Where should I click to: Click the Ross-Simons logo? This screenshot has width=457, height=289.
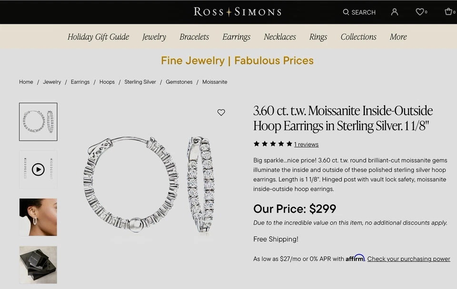[x=237, y=11]
